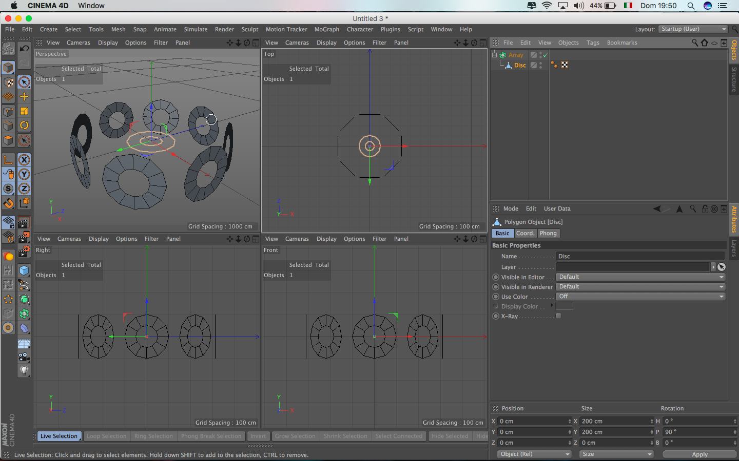This screenshot has width=739, height=461.
Task: Click the Position X input field
Action: point(534,421)
